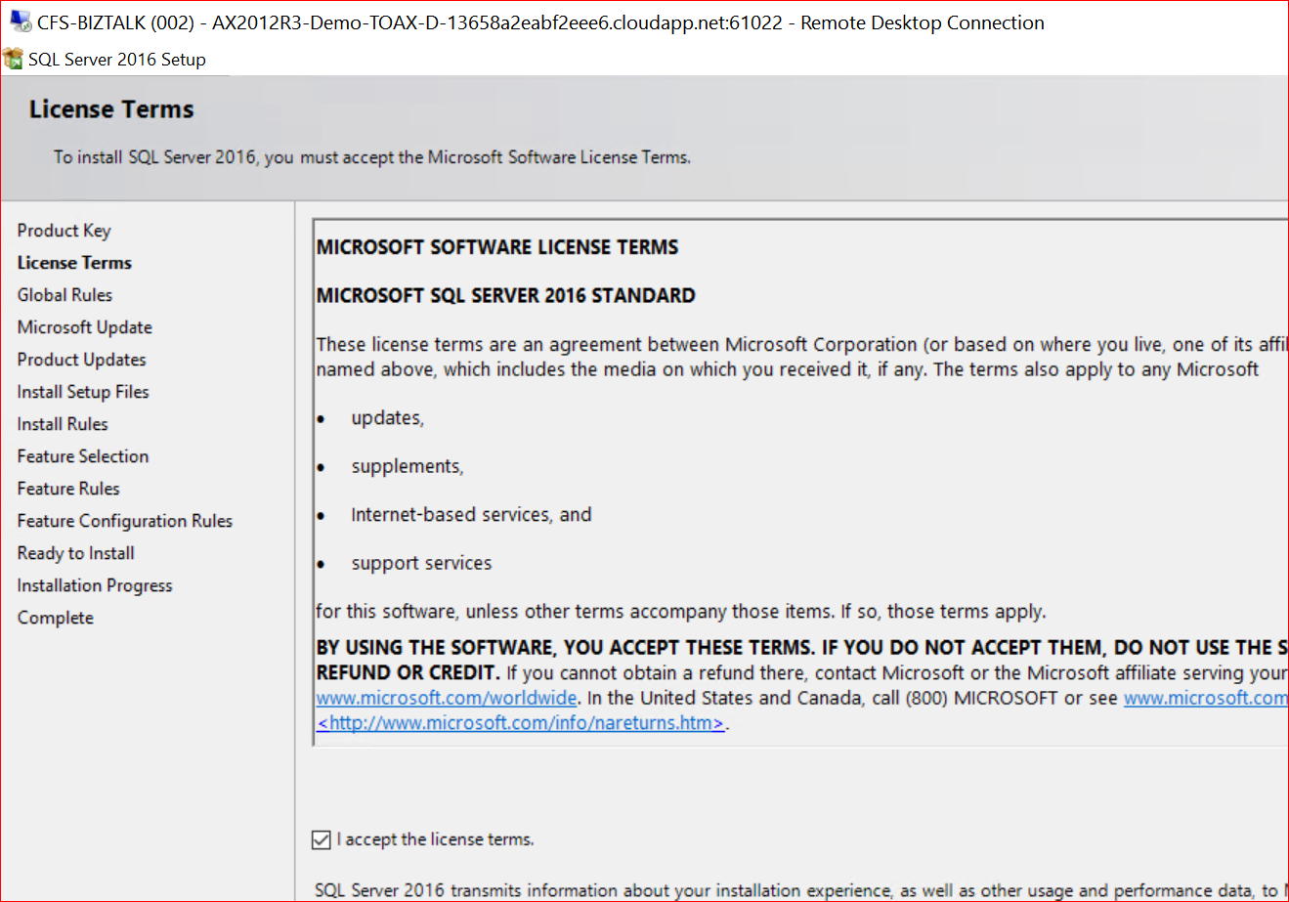Click Feature Configuration Rules step

pyautogui.click(x=124, y=521)
